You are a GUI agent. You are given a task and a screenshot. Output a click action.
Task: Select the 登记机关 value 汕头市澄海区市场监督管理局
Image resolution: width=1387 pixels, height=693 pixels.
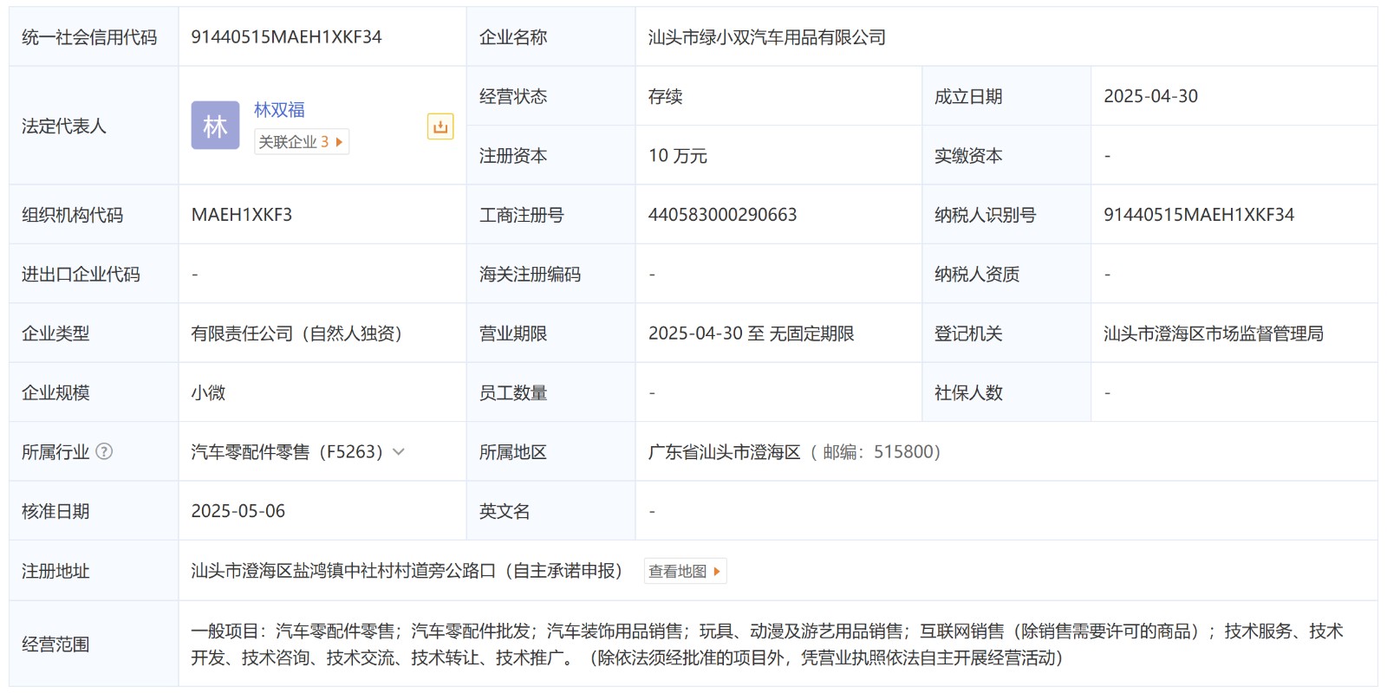pyautogui.click(x=1213, y=334)
